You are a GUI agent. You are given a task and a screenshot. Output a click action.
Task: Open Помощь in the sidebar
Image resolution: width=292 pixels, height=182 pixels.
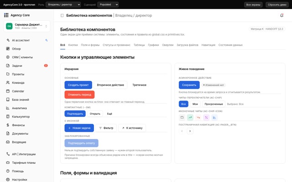point(26,171)
